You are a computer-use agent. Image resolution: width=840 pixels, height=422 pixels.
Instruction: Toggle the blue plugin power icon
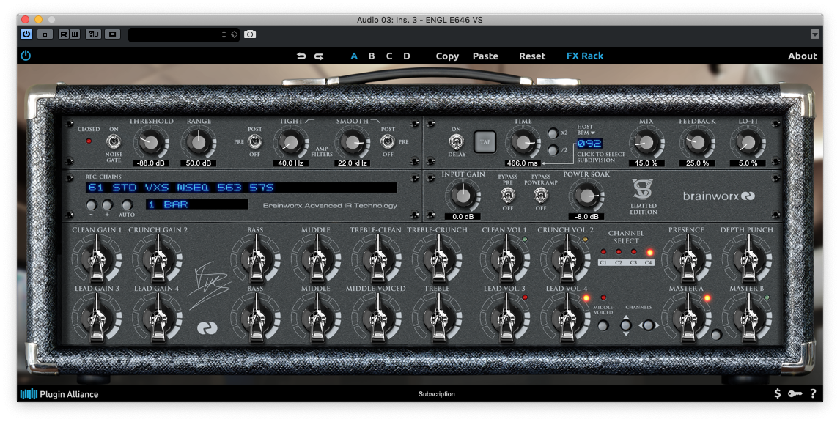click(x=26, y=56)
